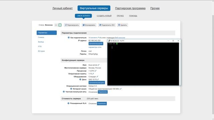Open the Установить Putty link
This screenshot has height=120, width=214.
click(95, 38)
